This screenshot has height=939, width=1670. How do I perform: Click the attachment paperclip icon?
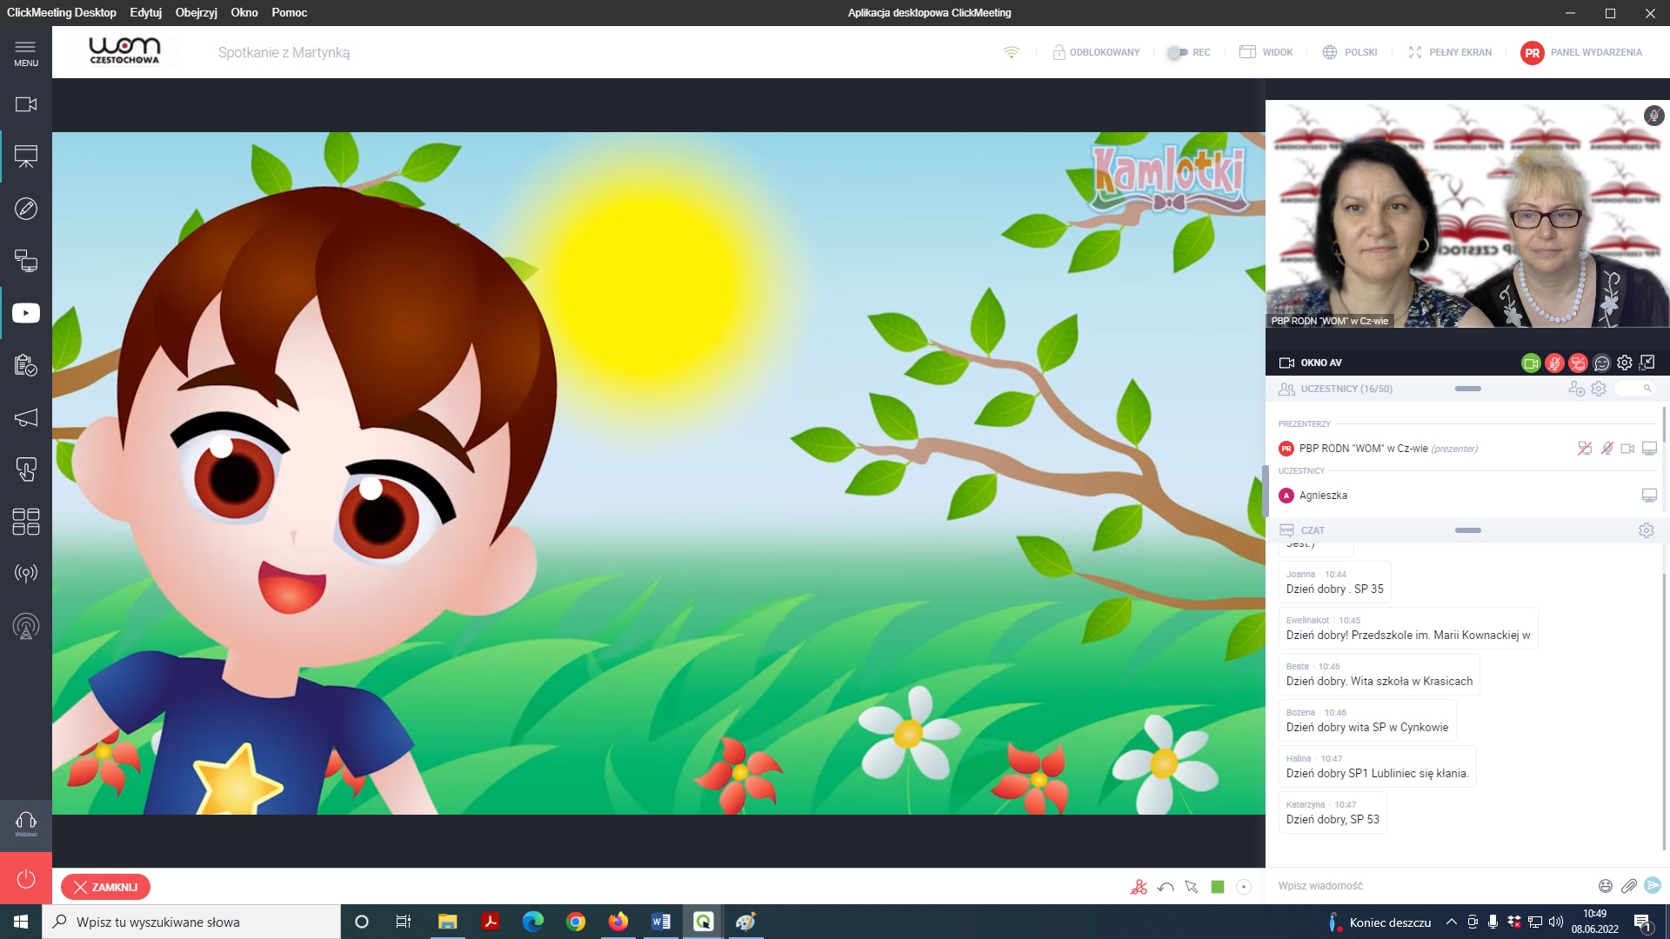(x=1628, y=886)
